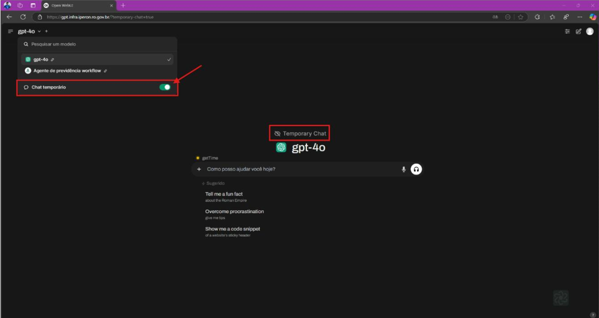Select the Overcome procrastination suggestion

coord(234,214)
